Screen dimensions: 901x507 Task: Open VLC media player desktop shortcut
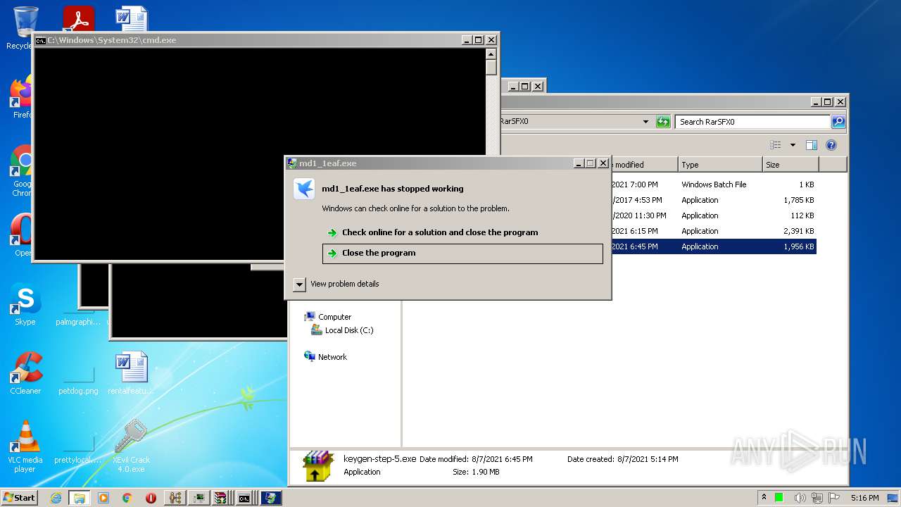click(25, 446)
